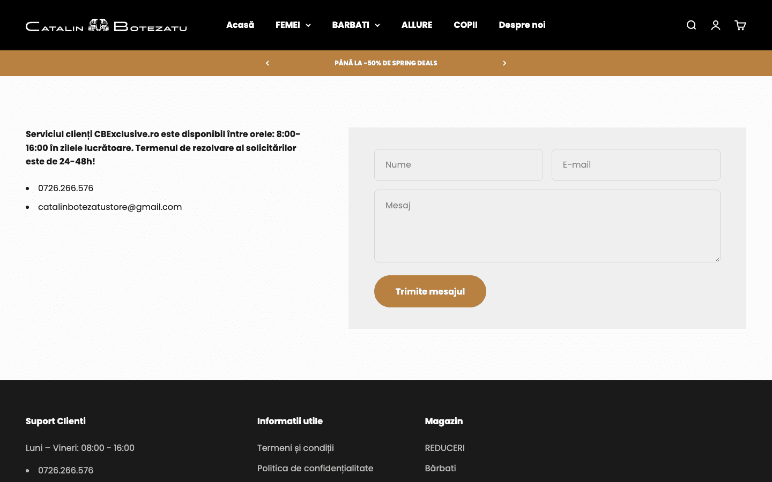This screenshot has height=482, width=772.
Task: Expand the BARBATI dropdown menu
Action: (x=356, y=25)
